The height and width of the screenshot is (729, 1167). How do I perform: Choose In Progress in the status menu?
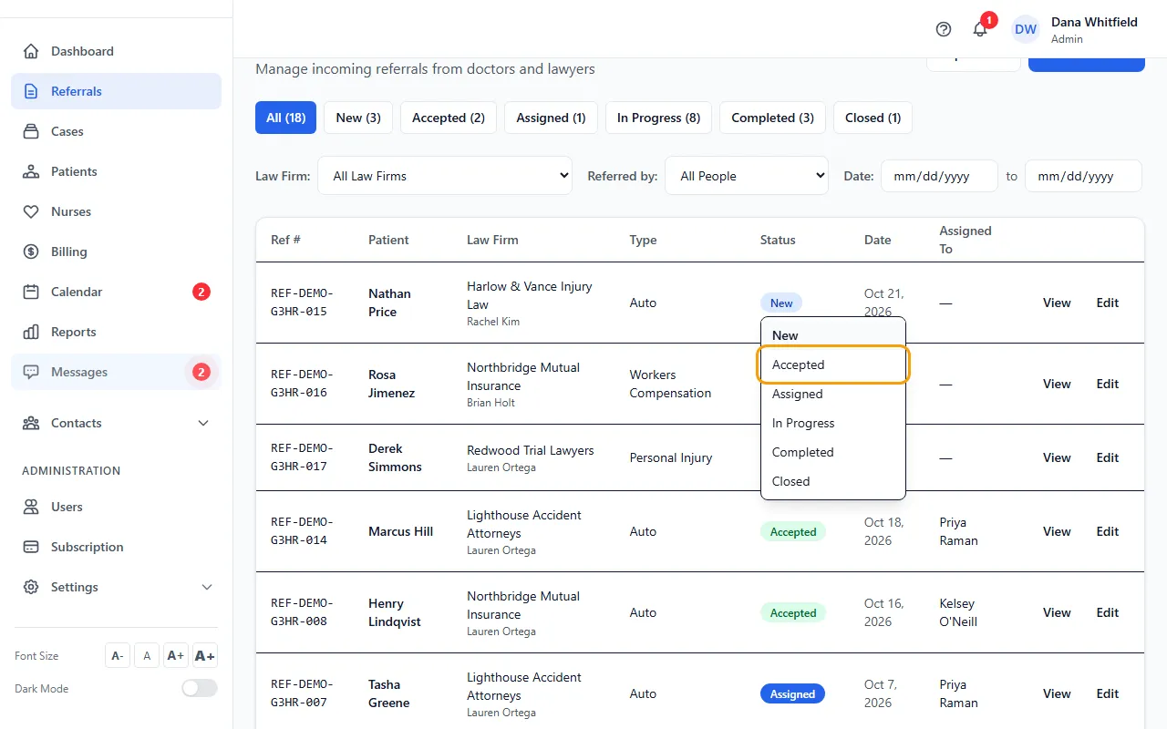[833, 423]
